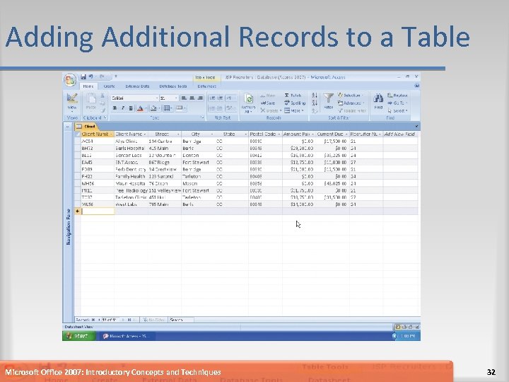Select the Client table document tab
This screenshot has width=509, height=382.
tap(86, 127)
